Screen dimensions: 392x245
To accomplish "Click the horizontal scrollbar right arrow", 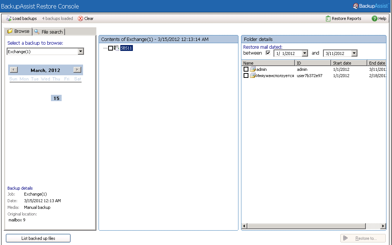I will 383,226.
